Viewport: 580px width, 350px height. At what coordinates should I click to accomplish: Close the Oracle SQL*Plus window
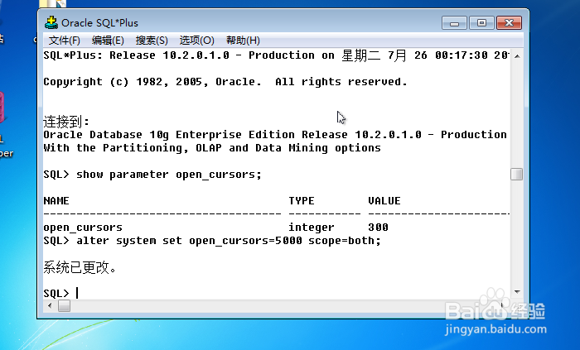tap(509, 23)
